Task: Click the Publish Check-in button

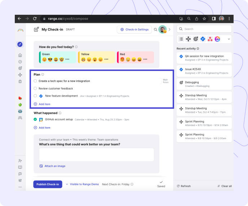Action: pyautogui.click(x=48, y=184)
